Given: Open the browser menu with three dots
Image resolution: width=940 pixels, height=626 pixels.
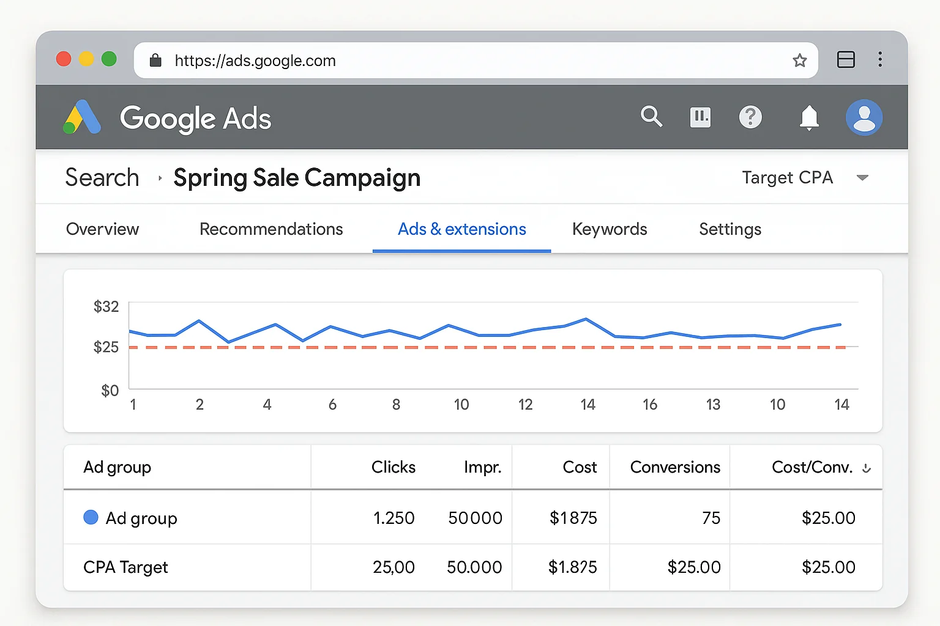Looking at the screenshot, I should tap(880, 59).
